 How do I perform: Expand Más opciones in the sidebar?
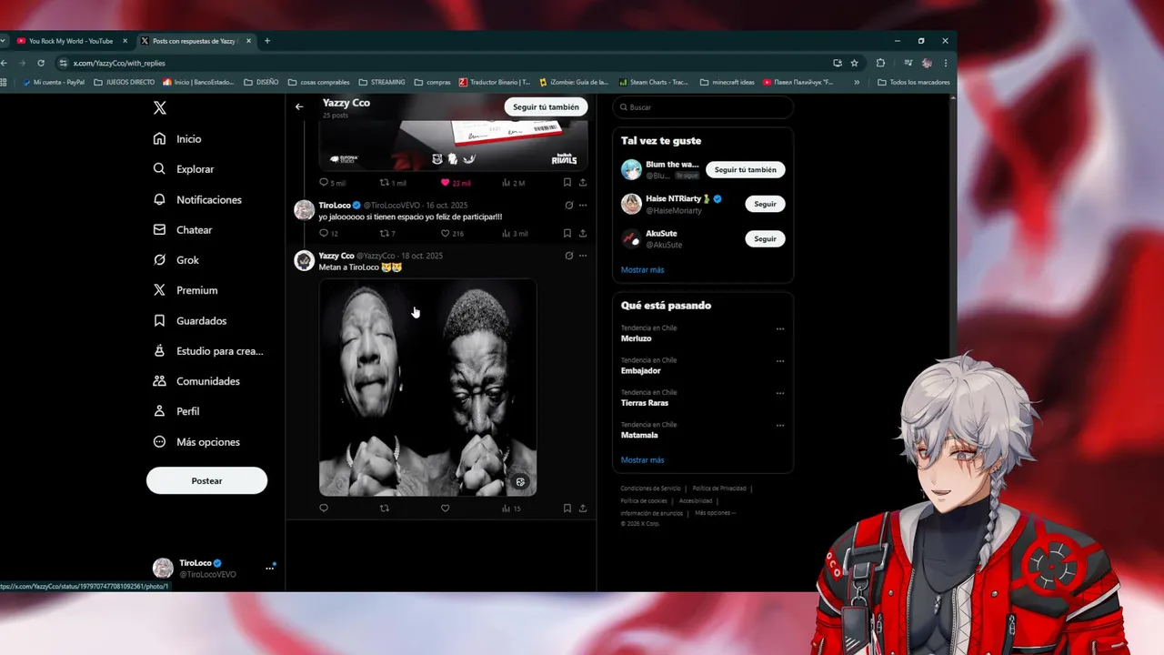196,442
